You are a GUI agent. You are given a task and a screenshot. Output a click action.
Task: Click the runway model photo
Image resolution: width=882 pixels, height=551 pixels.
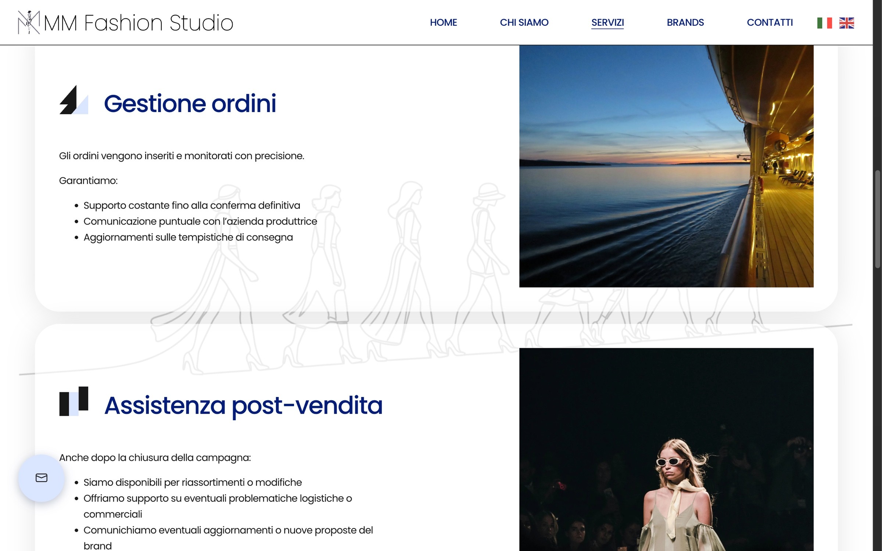(666, 449)
